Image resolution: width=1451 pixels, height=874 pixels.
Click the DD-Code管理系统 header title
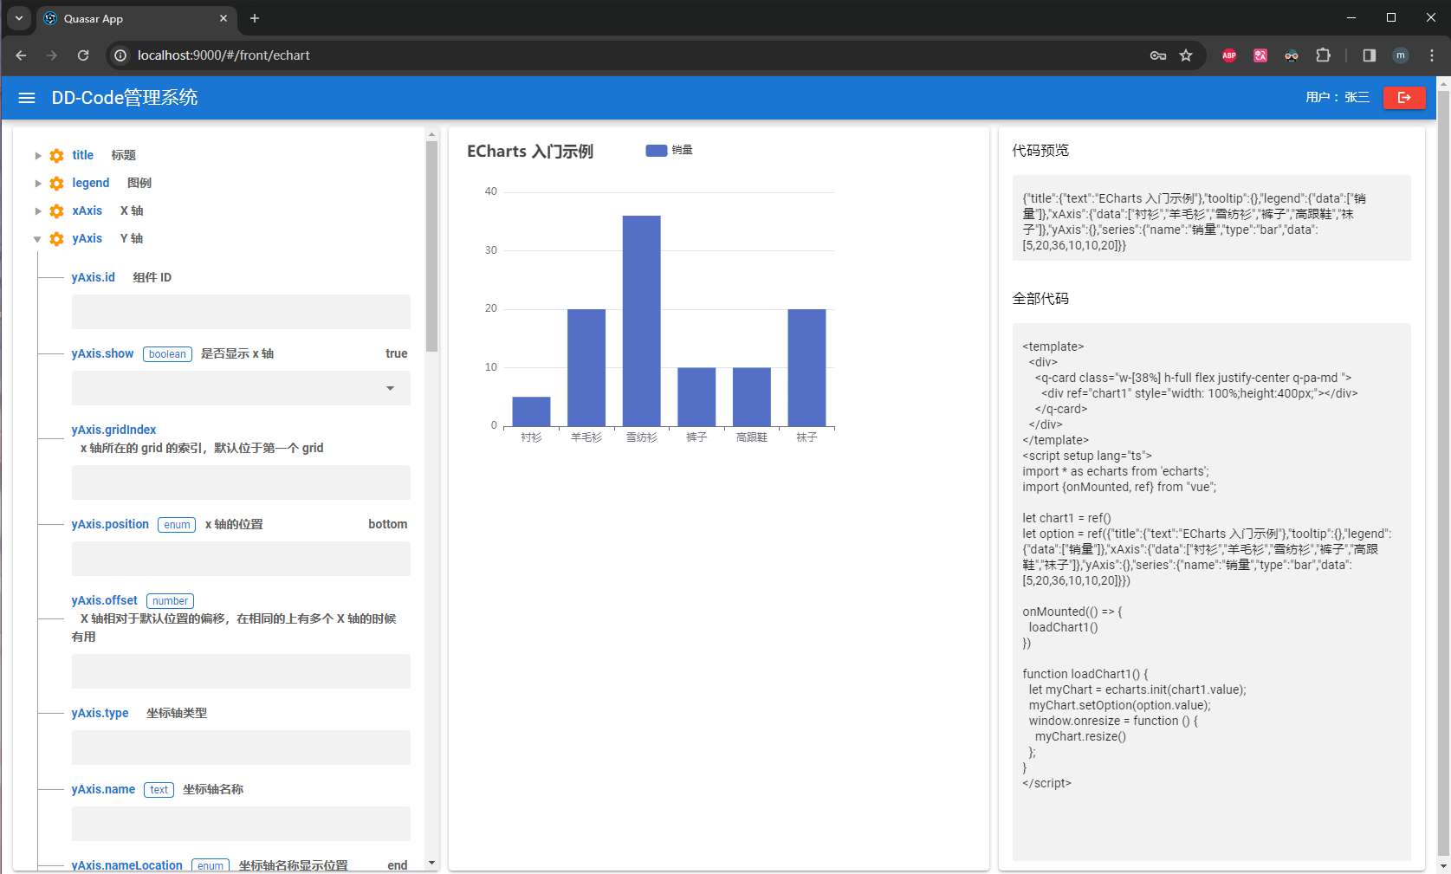(125, 98)
